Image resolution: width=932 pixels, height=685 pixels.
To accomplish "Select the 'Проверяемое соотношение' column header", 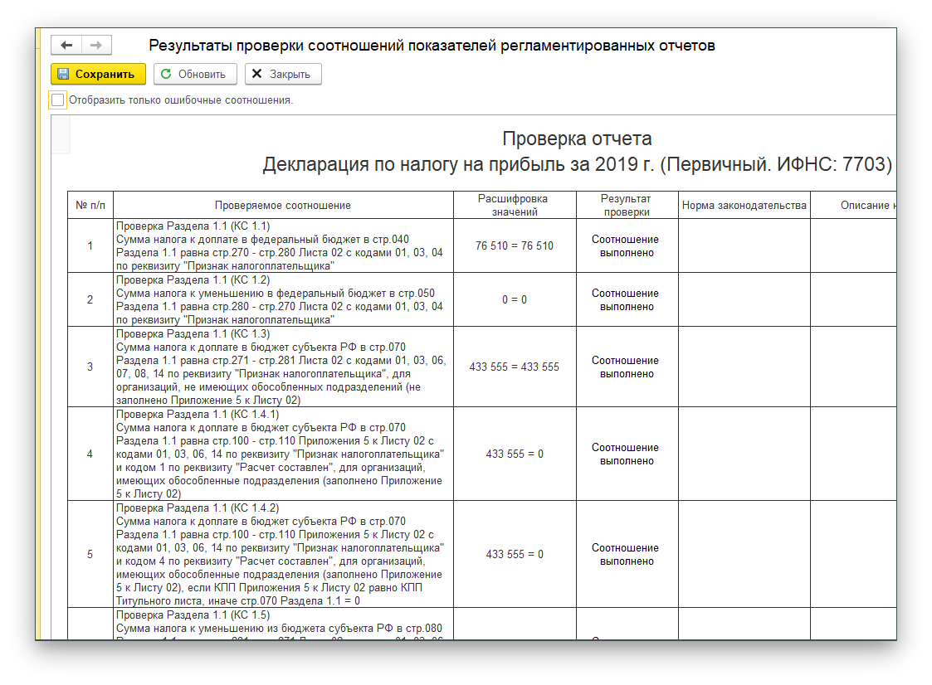I will (282, 205).
